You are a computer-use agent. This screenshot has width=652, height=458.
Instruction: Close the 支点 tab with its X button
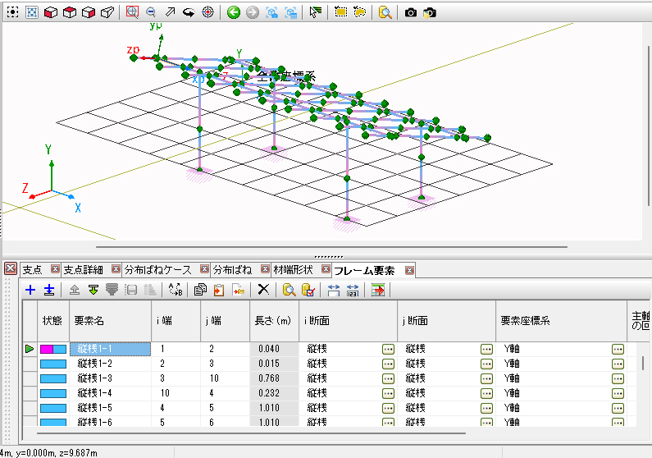pos(55,269)
